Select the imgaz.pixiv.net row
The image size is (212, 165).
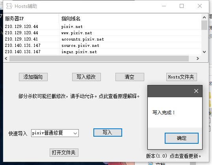102,52
